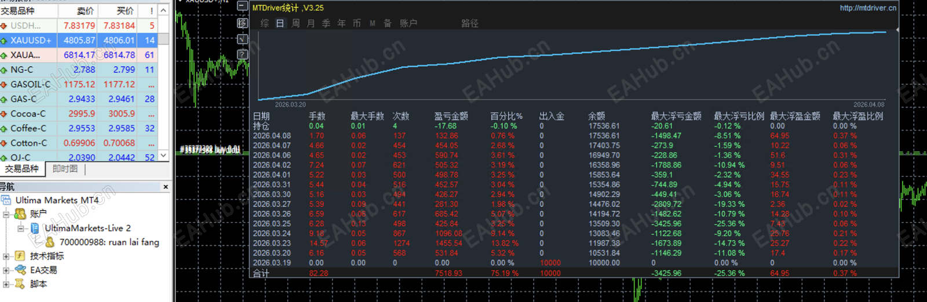
Task: Click the 持仓 open positions row
Action: pyautogui.click(x=574, y=126)
